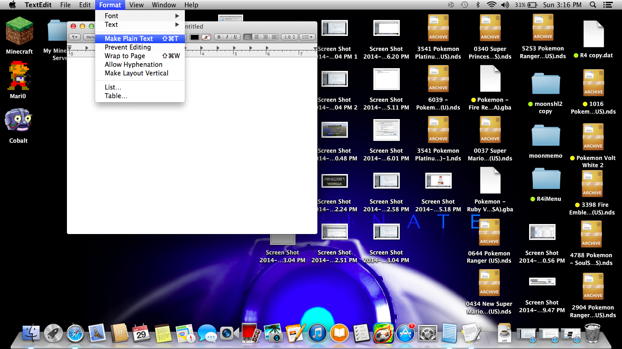Open Reminders from the Dock
Screen dimensions: 622x349
[x=361, y=334]
